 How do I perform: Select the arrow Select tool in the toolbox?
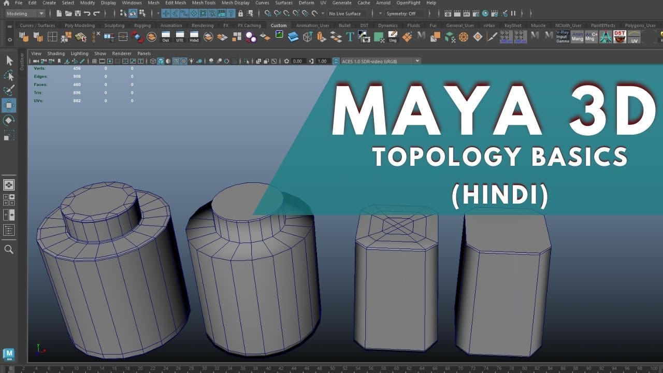9,61
